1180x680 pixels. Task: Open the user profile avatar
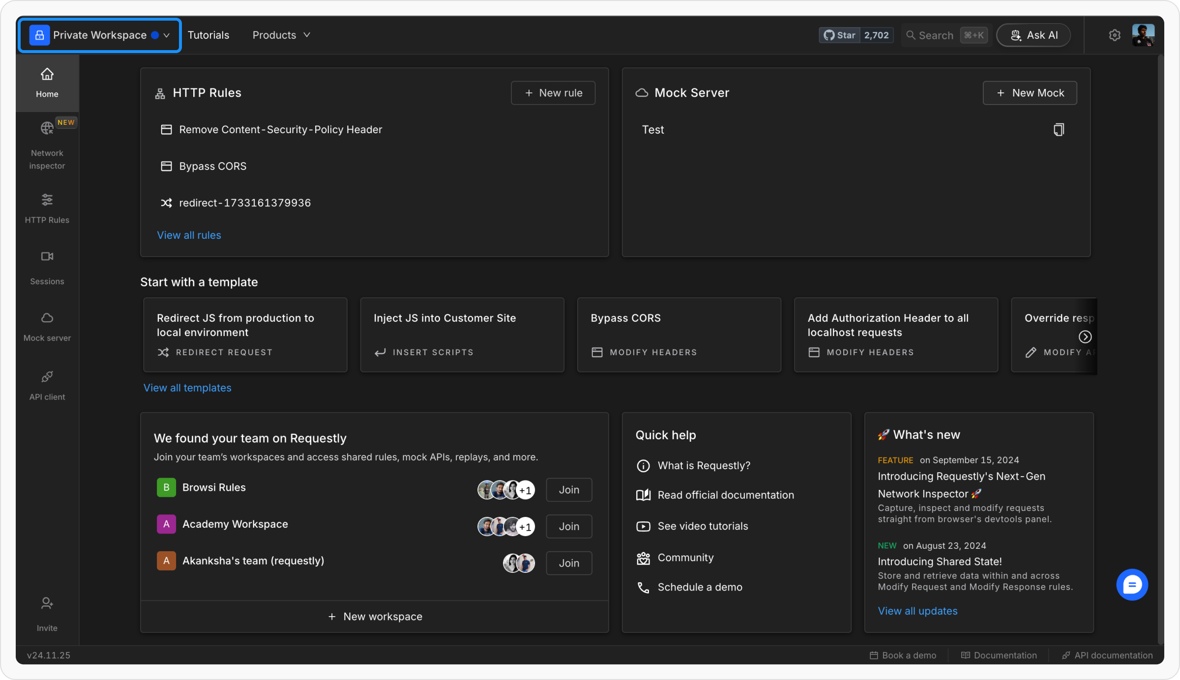click(x=1143, y=35)
